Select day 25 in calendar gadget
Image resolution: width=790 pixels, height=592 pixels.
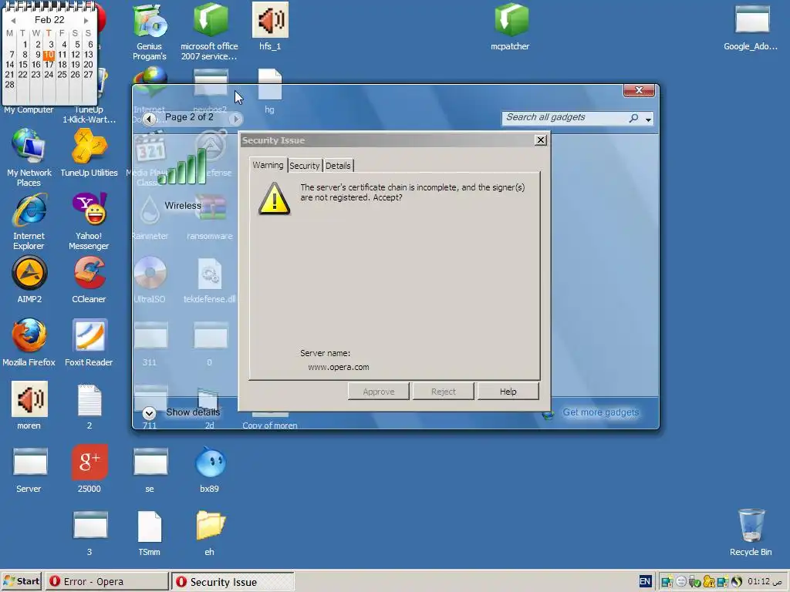point(62,75)
